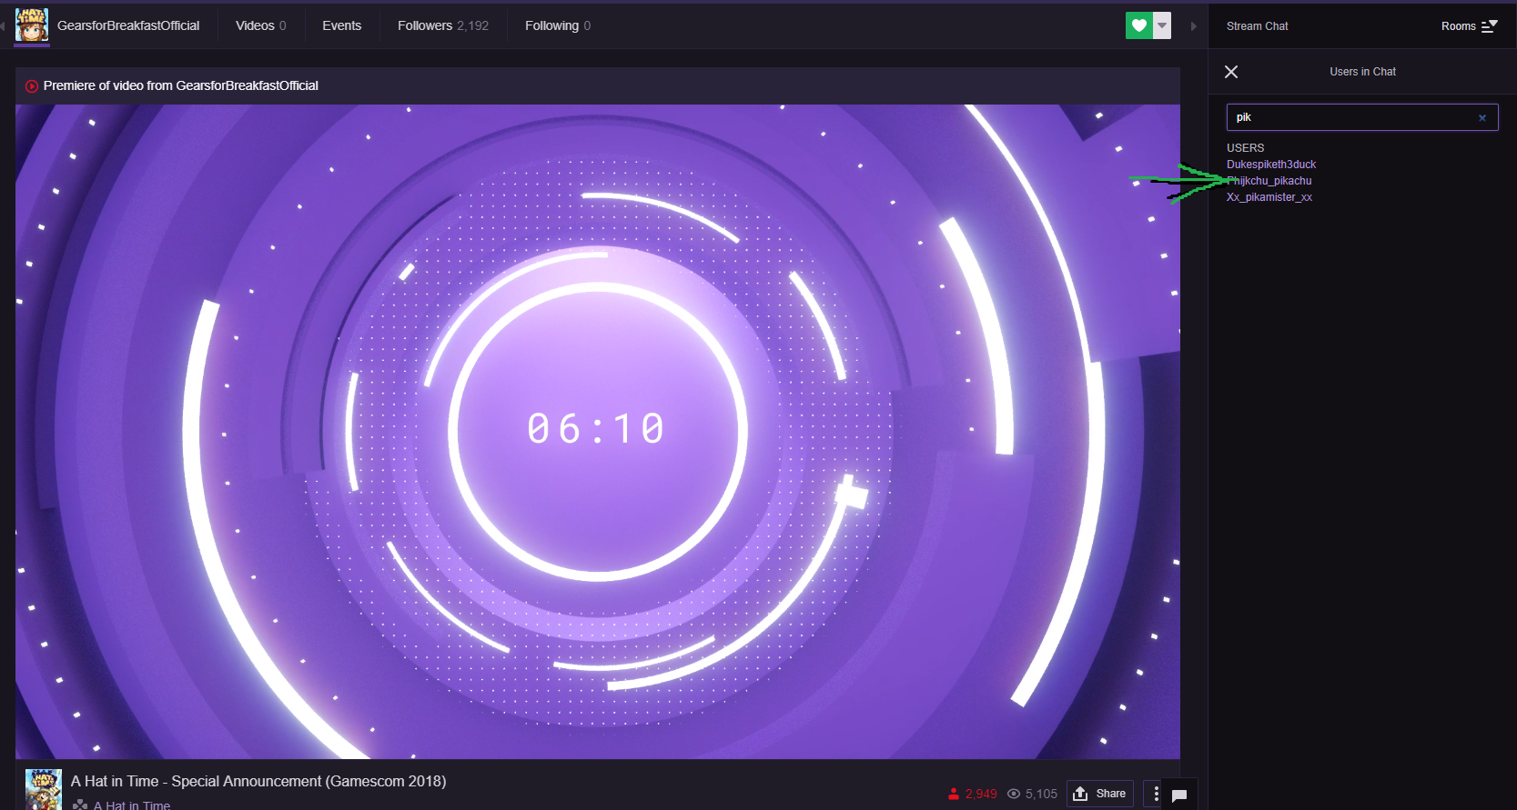The height and width of the screenshot is (810, 1517).
Task: Select user Phijkchu_pikachu
Action: [1269, 181]
